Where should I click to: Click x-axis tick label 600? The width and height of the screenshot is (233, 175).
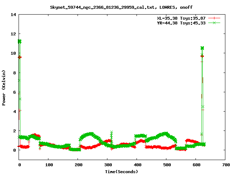click(x=197, y=165)
